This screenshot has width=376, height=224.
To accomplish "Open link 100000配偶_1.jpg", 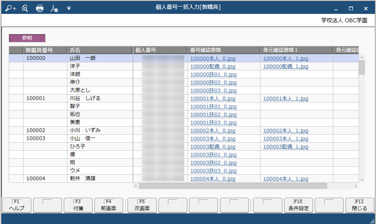I will pyautogui.click(x=285, y=67).
